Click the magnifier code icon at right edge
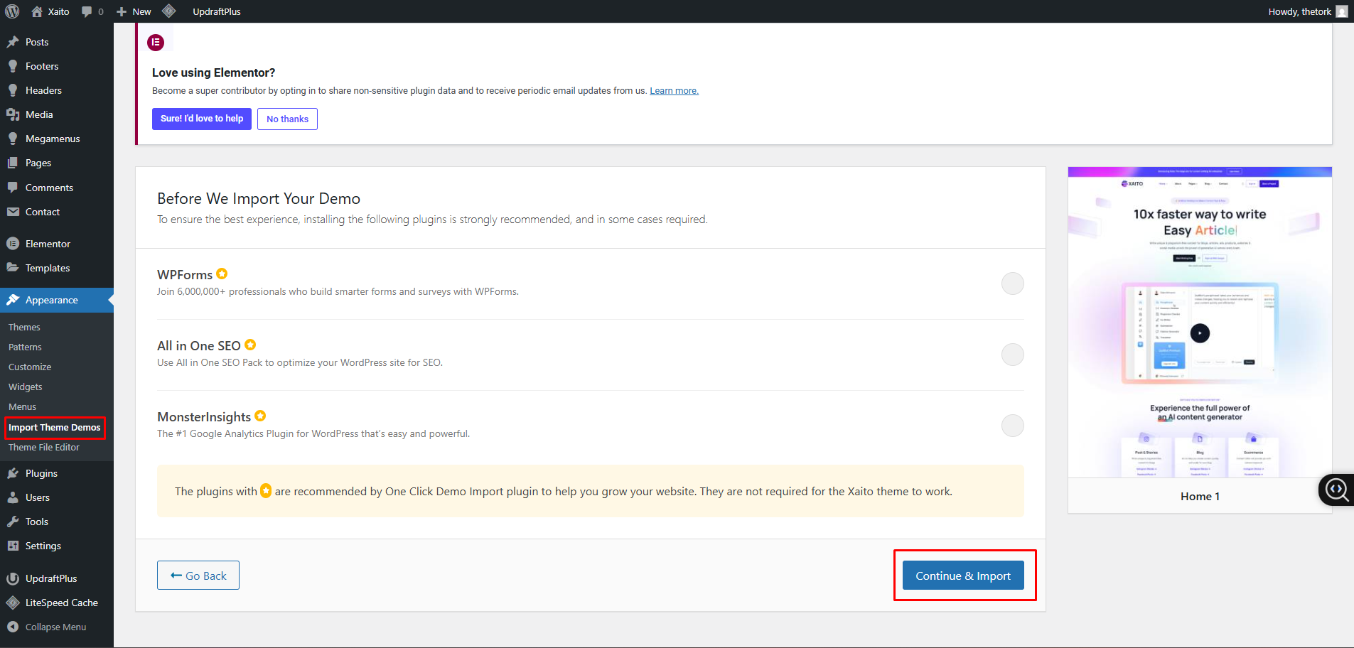 coord(1337,490)
